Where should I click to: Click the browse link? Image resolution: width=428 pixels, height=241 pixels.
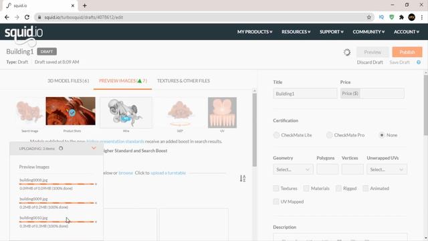click(x=126, y=173)
